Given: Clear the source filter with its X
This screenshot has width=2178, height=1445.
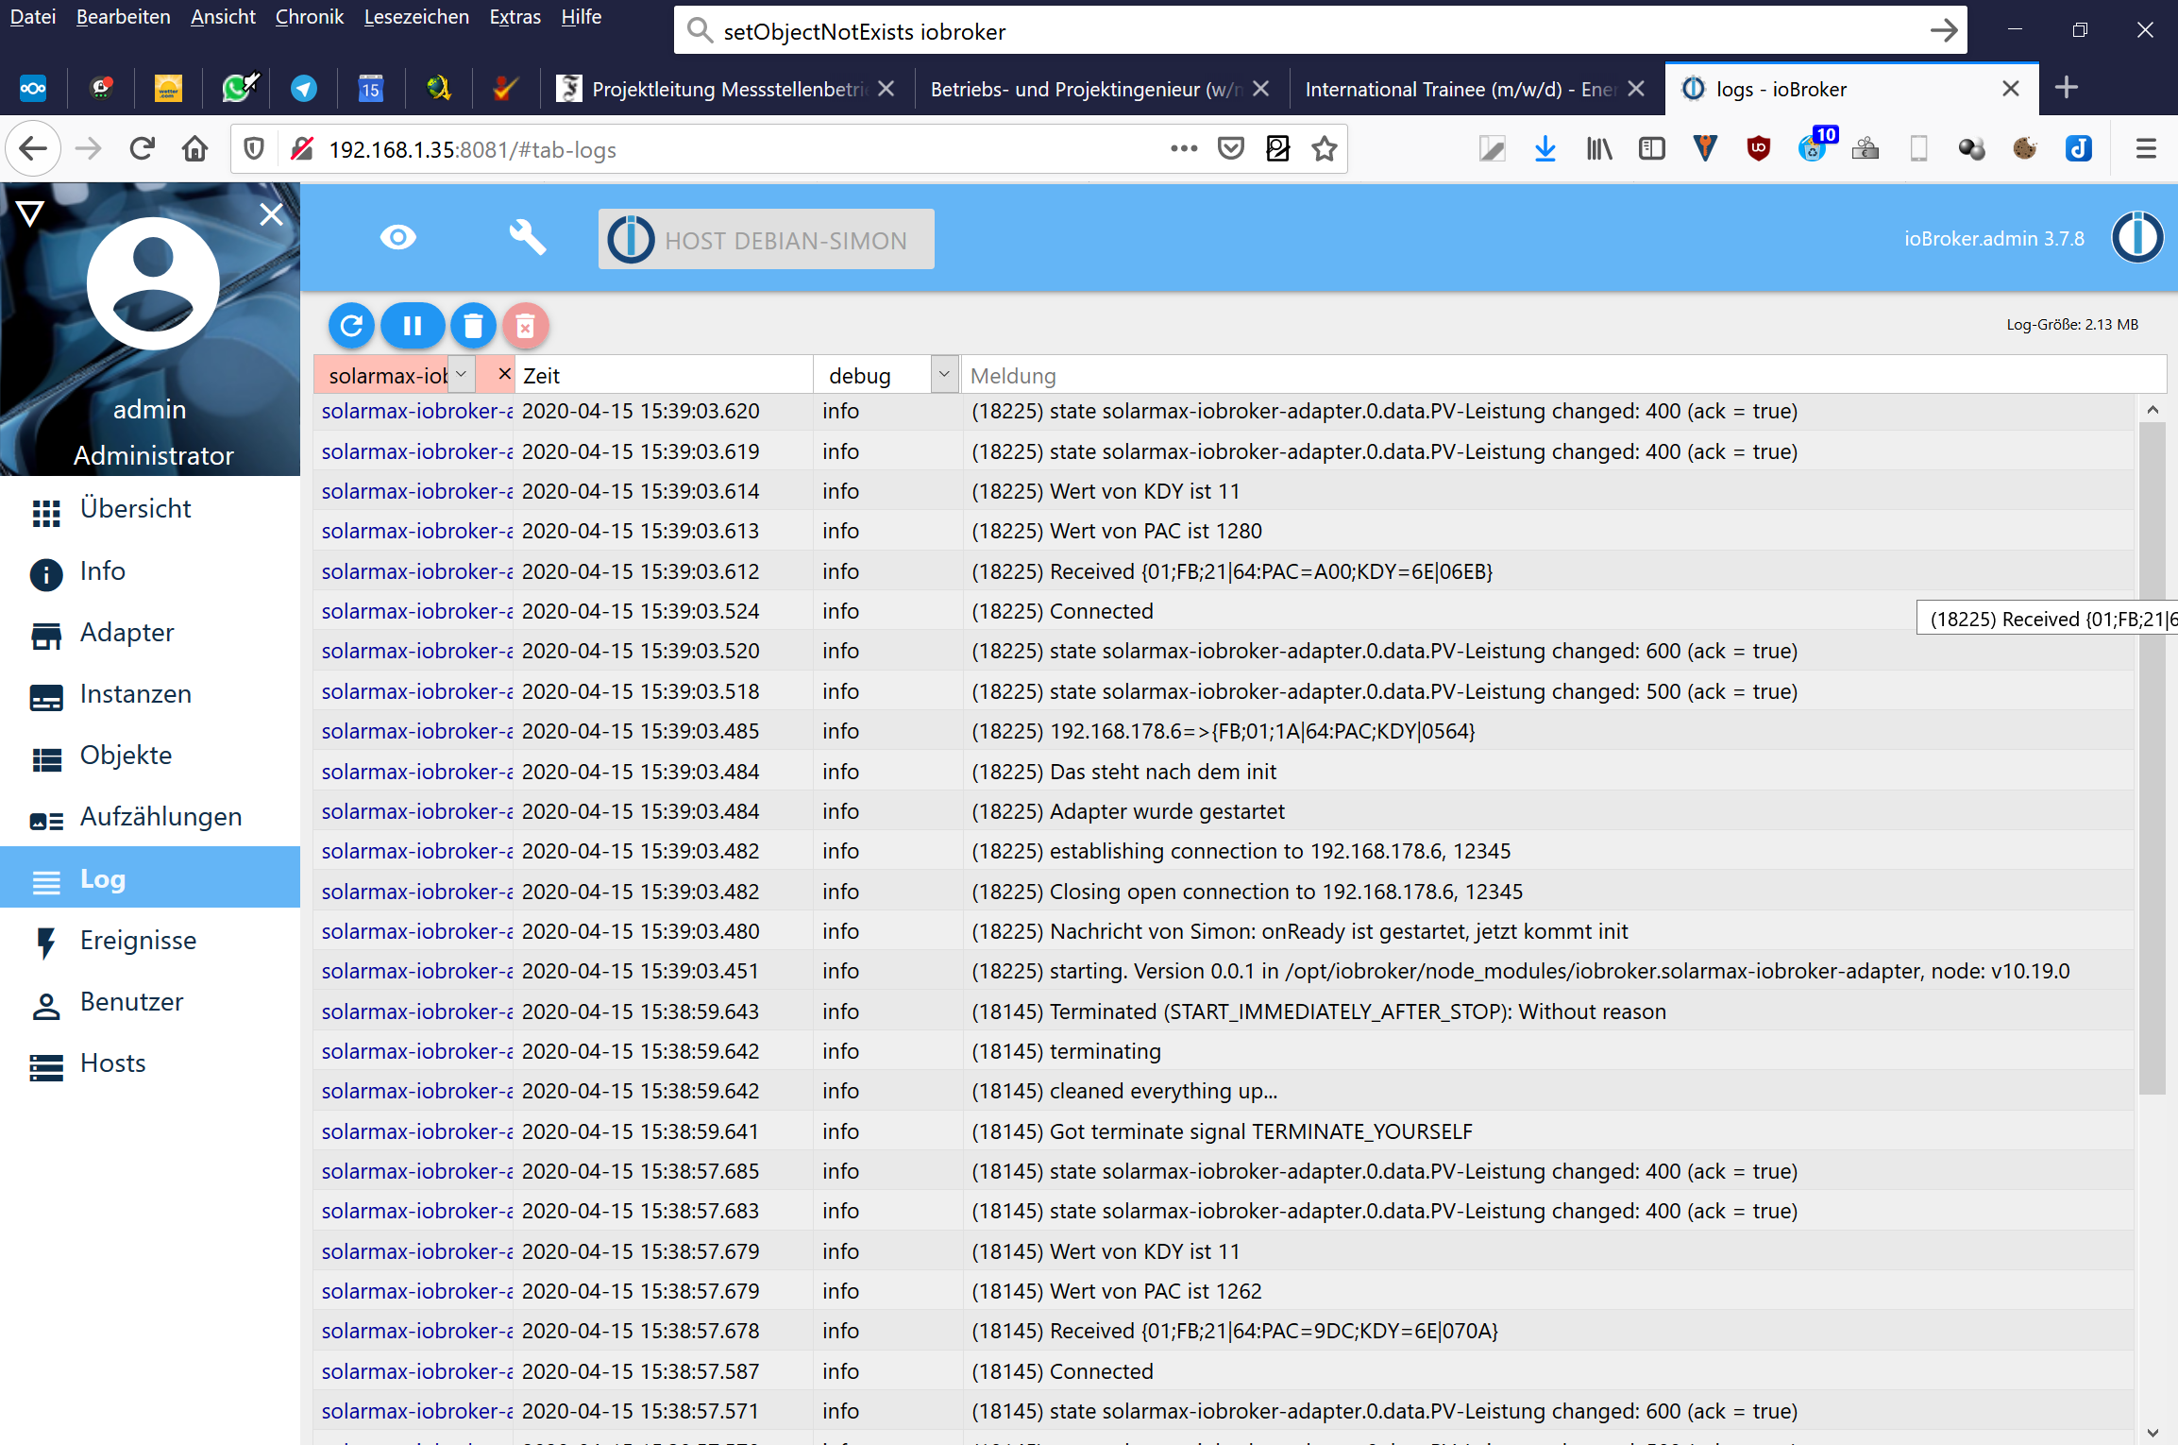Looking at the screenshot, I should point(504,374).
